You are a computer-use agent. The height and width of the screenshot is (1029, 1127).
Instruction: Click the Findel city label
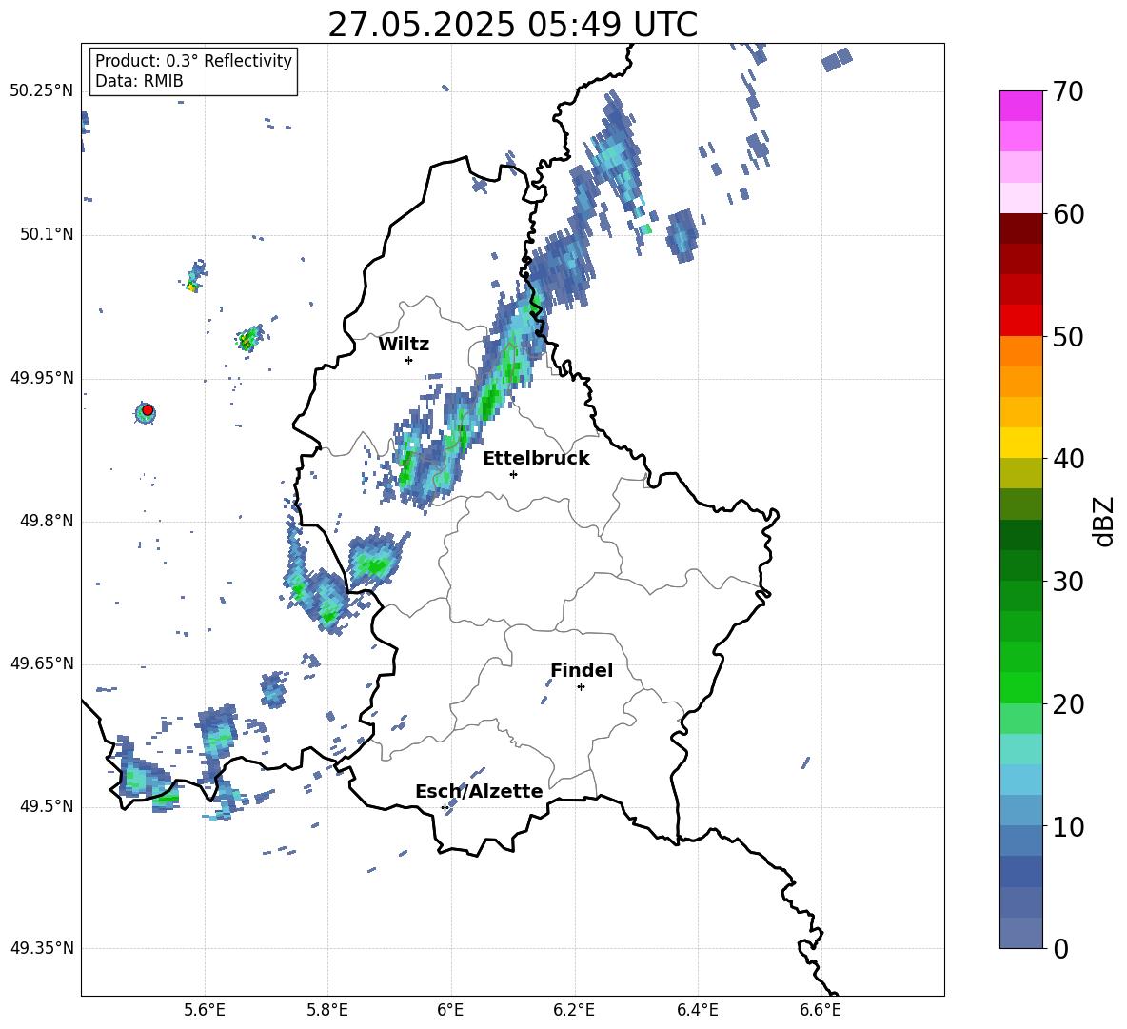click(x=582, y=670)
